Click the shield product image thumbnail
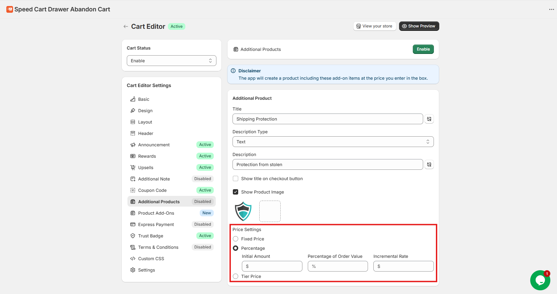 [x=243, y=211]
